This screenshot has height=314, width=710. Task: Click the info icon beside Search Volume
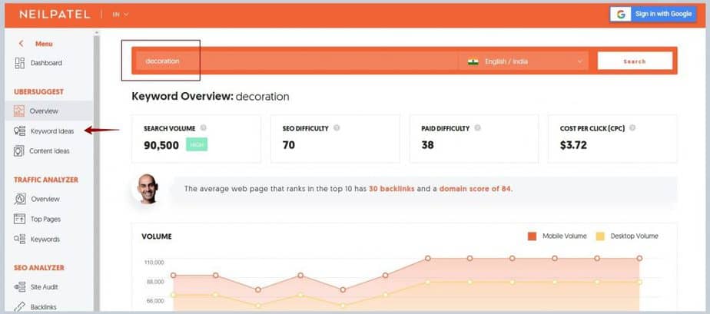(x=204, y=128)
